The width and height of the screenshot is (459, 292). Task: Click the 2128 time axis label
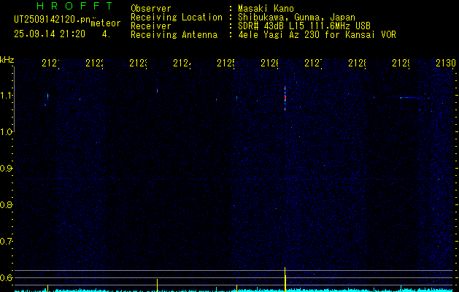[357, 63]
